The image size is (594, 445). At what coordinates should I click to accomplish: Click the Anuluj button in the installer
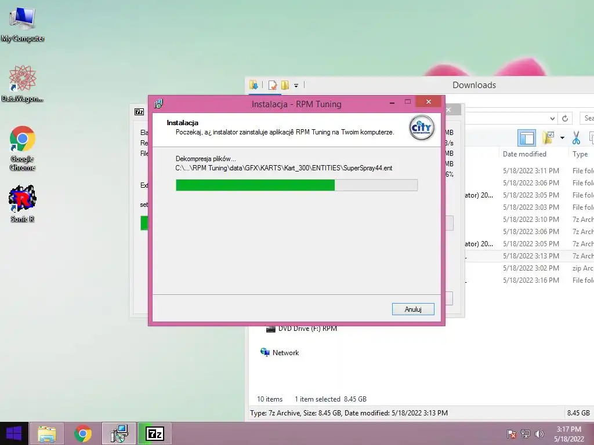413,309
